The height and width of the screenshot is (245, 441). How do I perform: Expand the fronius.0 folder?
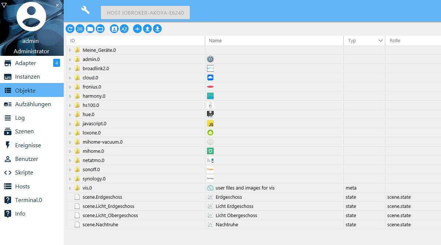(70, 87)
